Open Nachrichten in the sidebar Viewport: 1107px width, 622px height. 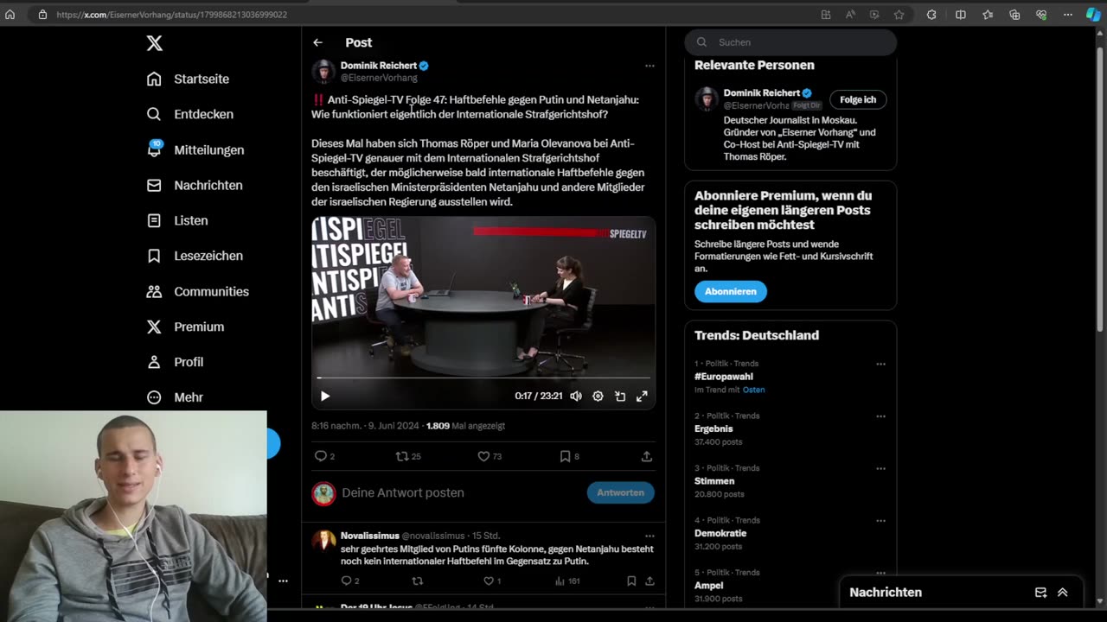click(195, 185)
